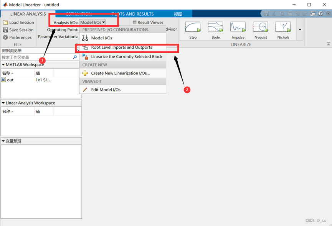Open help with the question mark icon
The height and width of the screenshot is (226, 332).
[320, 13]
